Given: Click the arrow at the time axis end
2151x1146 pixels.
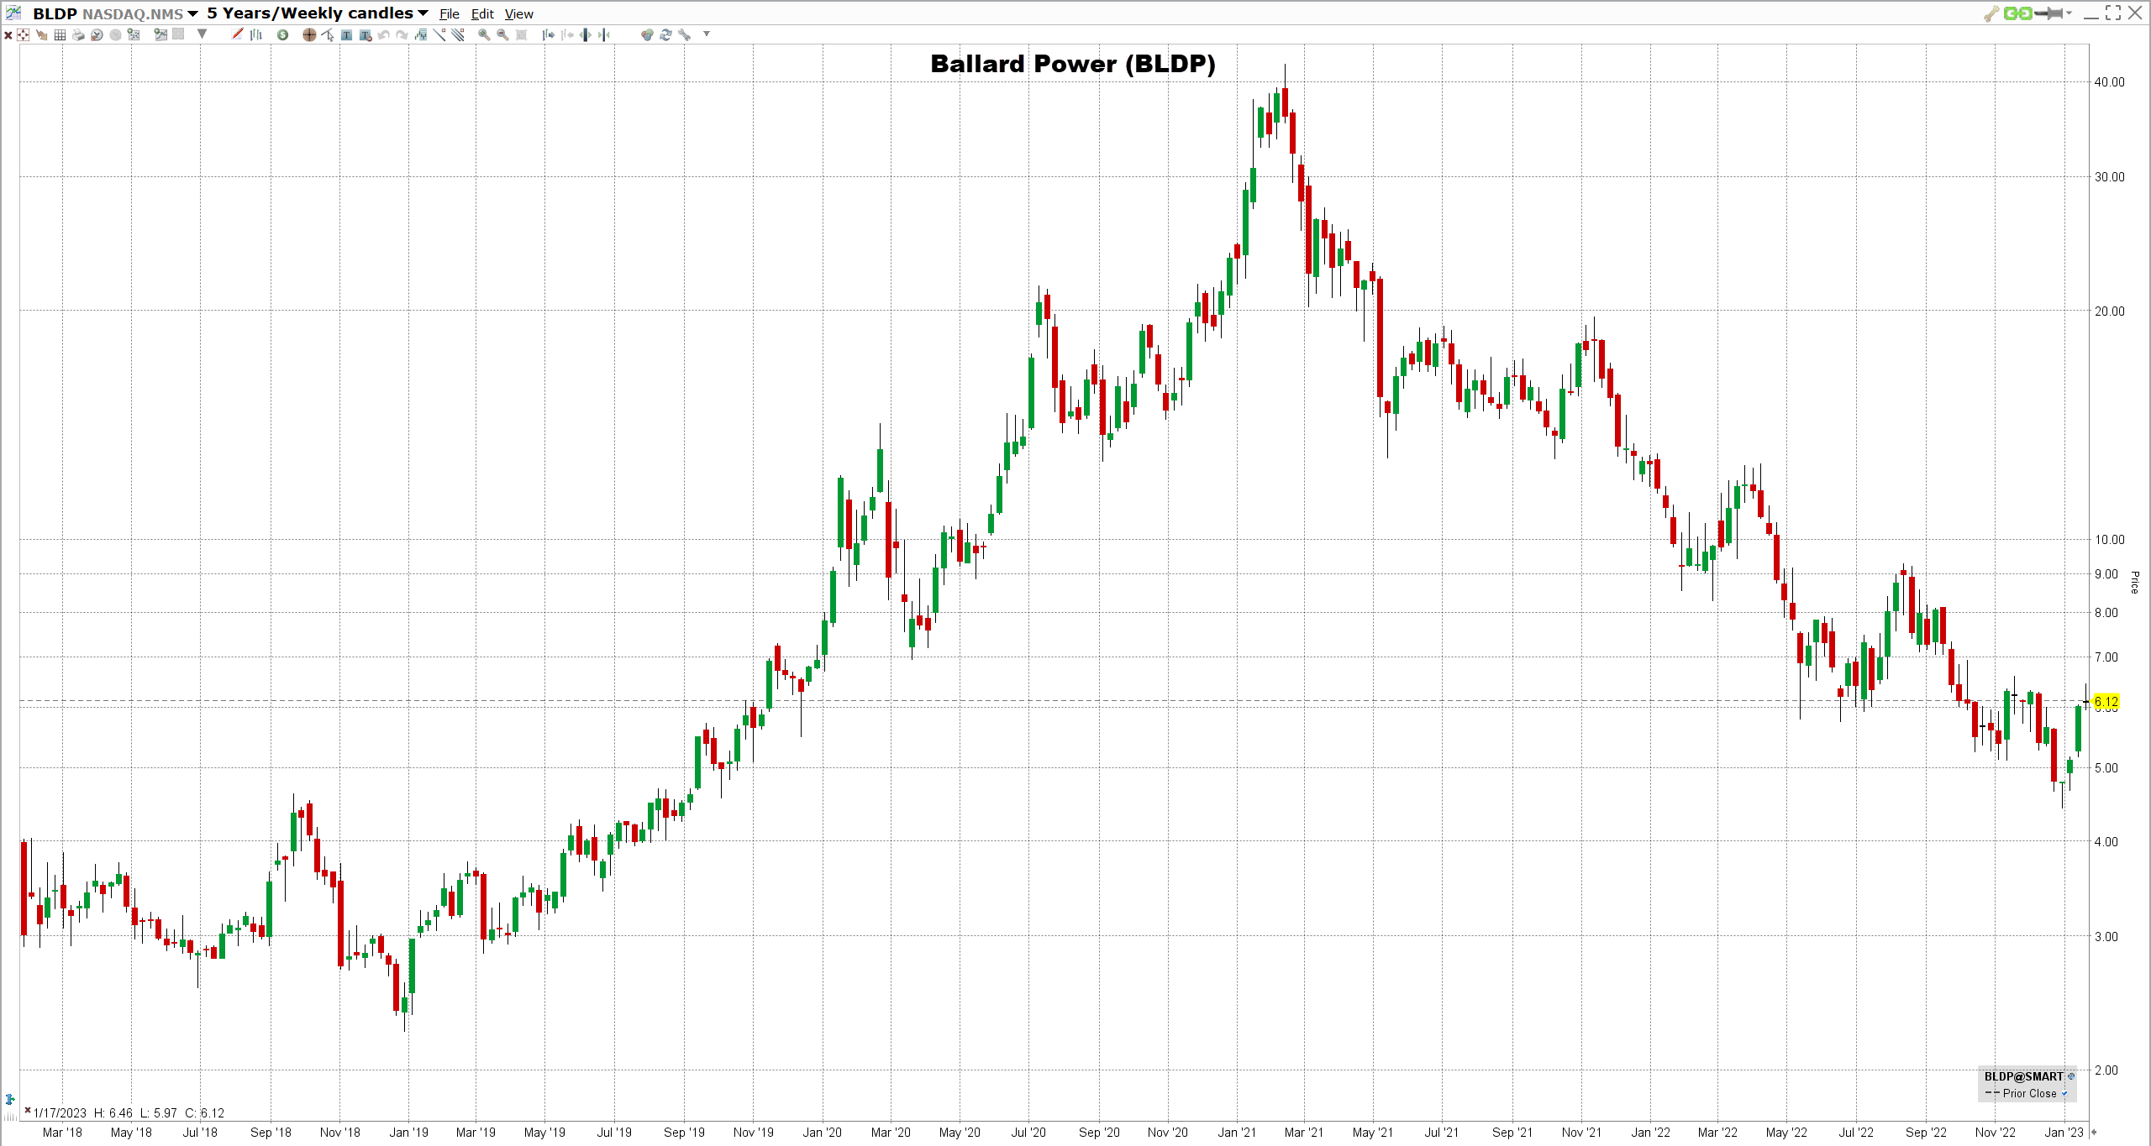Looking at the screenshot, I should [x=2094, y=1133].
